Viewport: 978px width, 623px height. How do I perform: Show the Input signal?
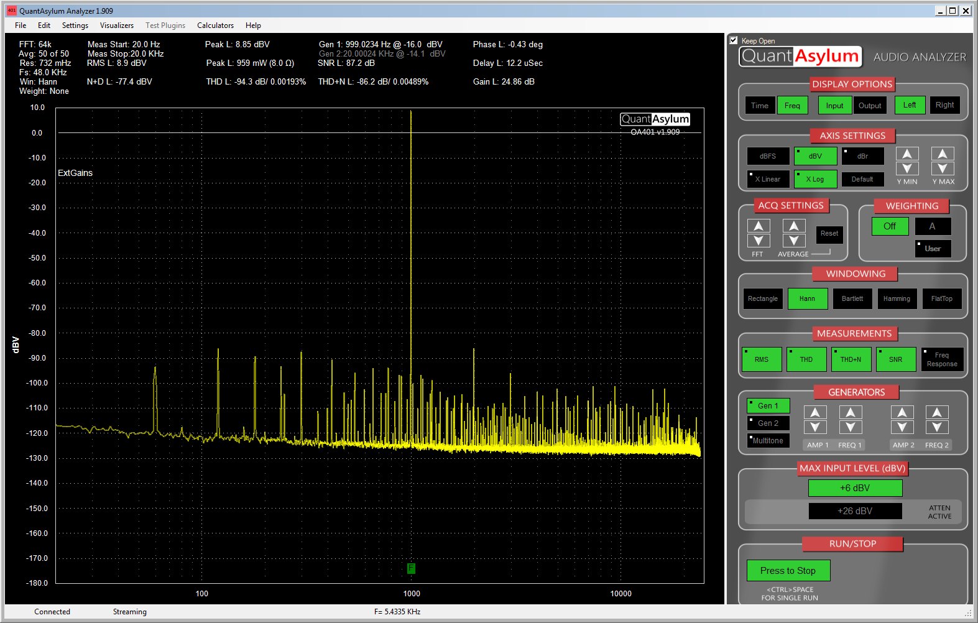[835, 106]
